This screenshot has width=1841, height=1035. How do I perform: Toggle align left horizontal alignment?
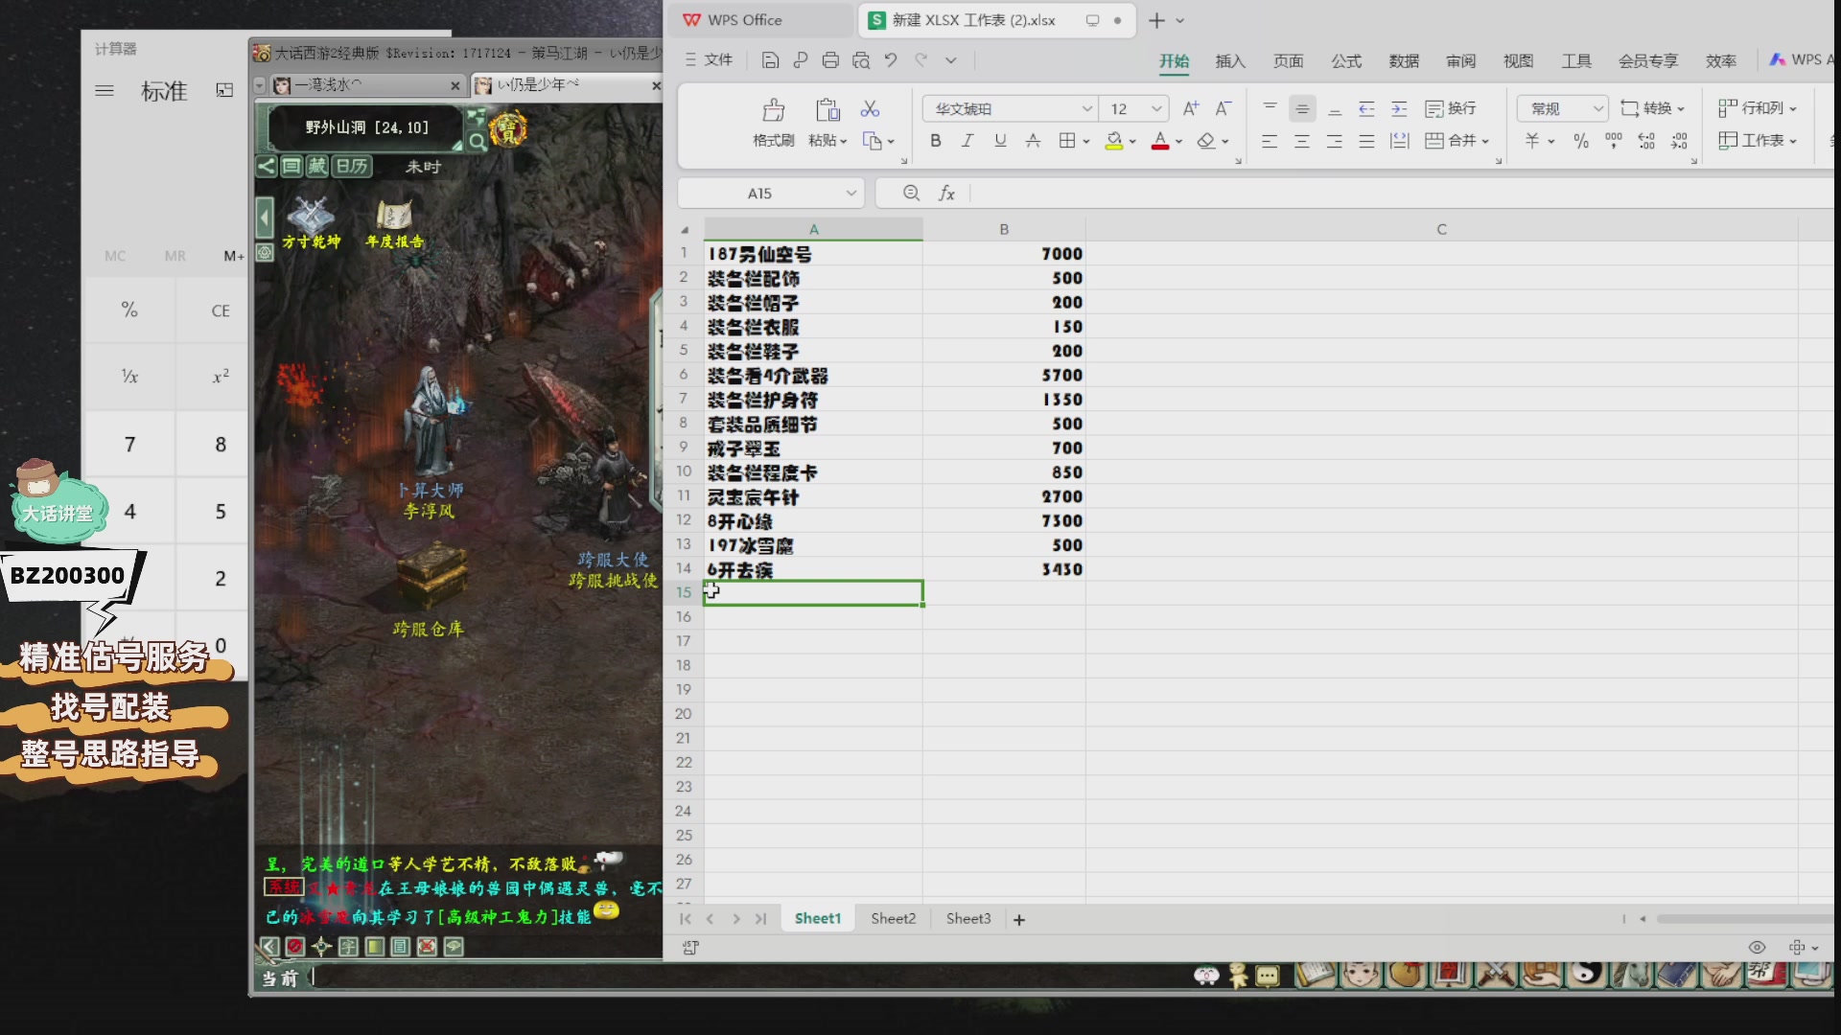[x=1270, y=141]
